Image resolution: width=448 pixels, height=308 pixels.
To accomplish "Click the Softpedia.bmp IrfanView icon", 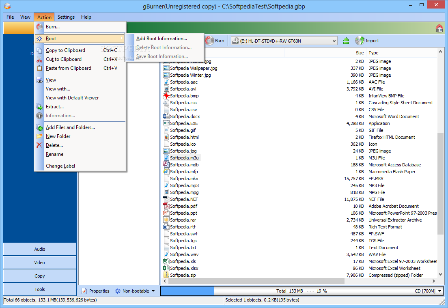I will (166, 96).
